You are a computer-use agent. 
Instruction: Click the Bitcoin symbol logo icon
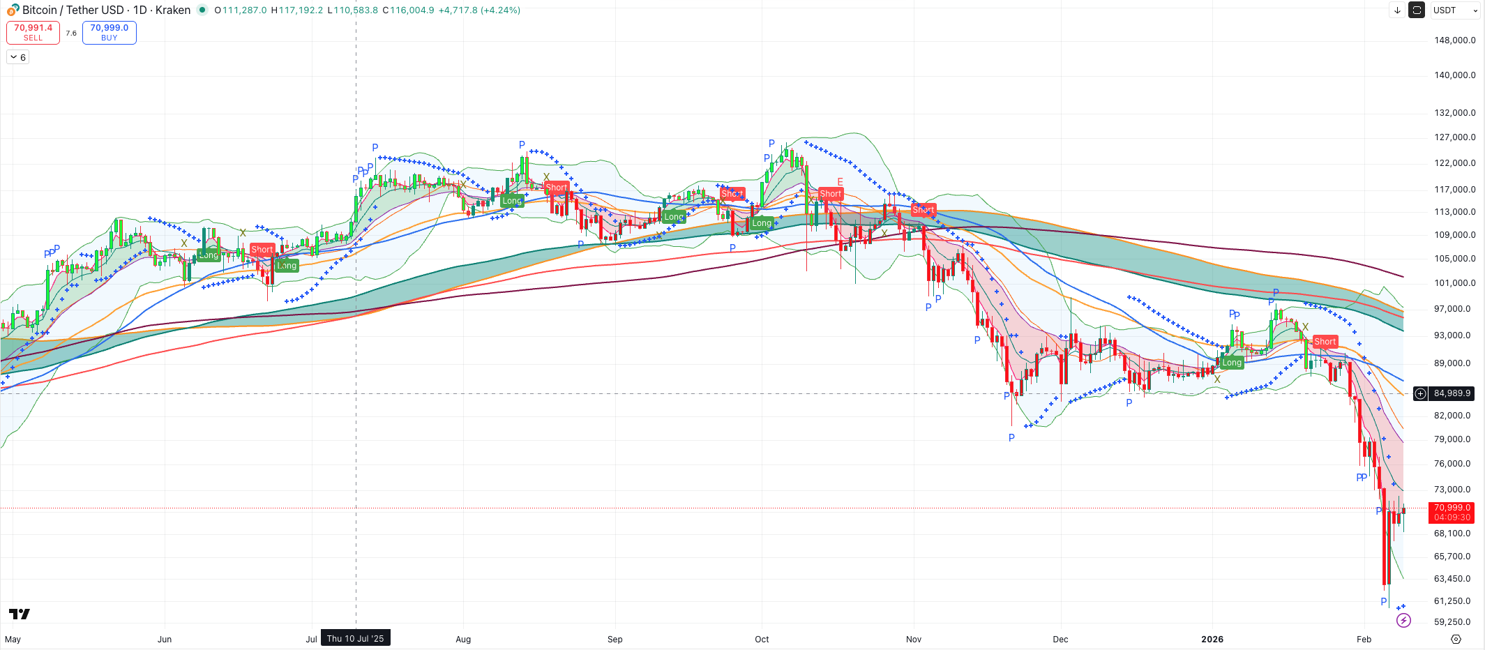[13, 10]
